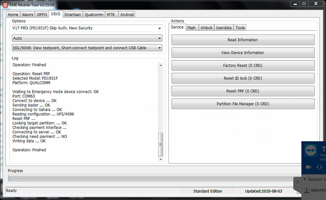Close the EME Mobile Tool window
Image resolution: width=326 pixels, height=200 pixels.
tap(316, 4)
